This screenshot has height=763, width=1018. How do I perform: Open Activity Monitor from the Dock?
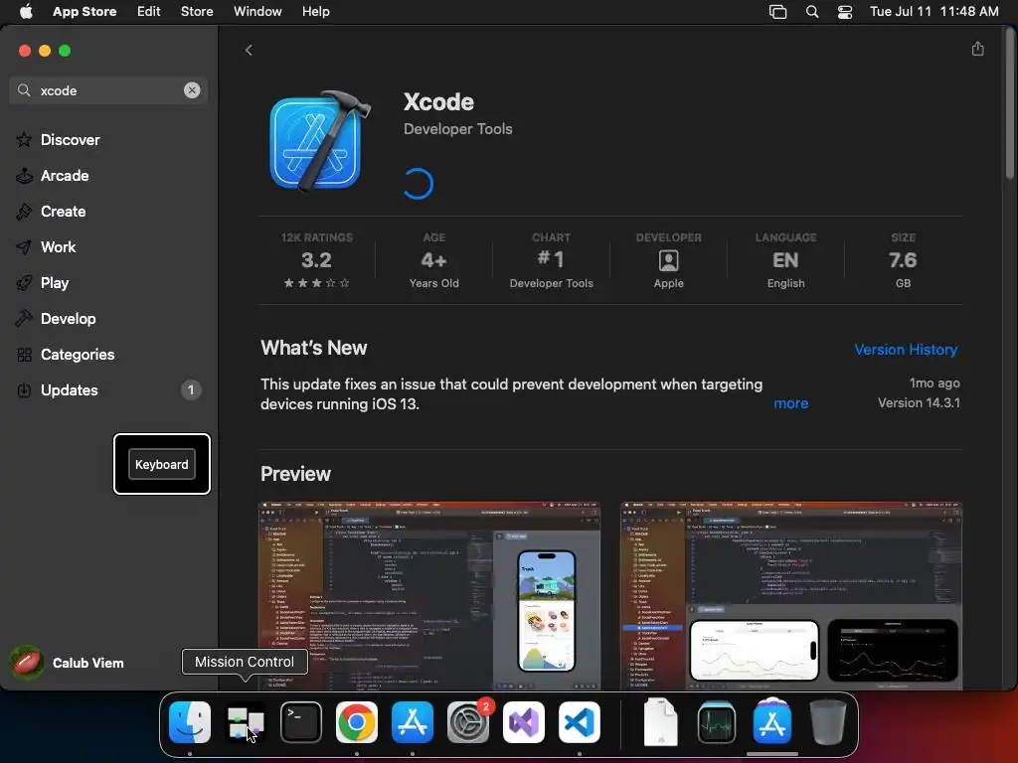pos(717,722)
